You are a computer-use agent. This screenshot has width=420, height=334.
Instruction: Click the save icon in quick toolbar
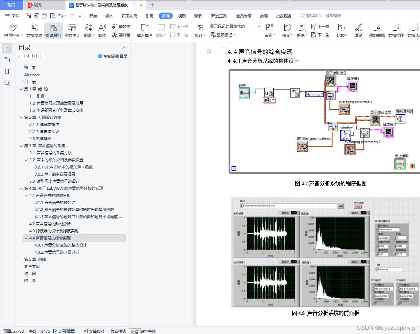point(28,16)
